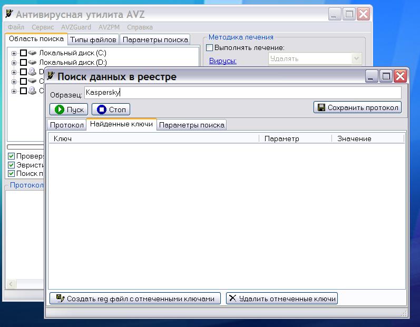
Task: Minimize the Поиск данных в реестре window
Action: (x=371, y=76)
